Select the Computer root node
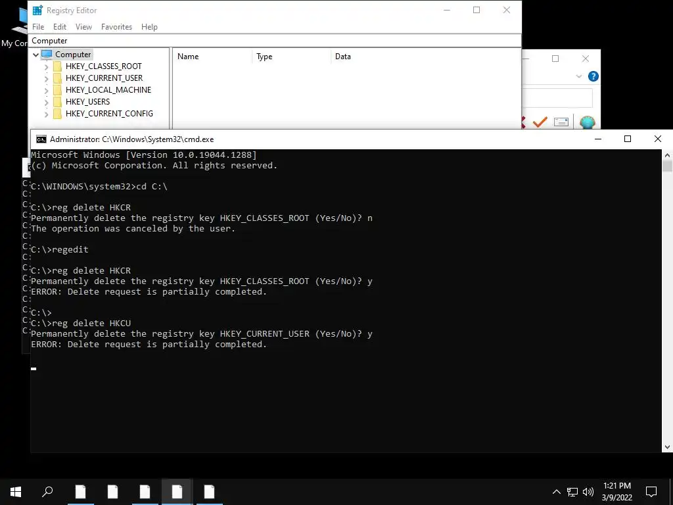The height and width of the screenshot is (505, 673). click(73, 55)
